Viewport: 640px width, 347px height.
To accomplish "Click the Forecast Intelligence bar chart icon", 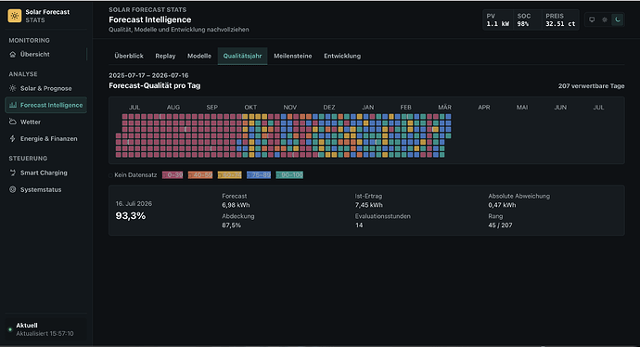I will point(13,105).
